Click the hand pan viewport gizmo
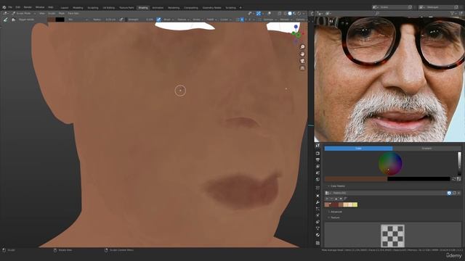 coord(302,54)
